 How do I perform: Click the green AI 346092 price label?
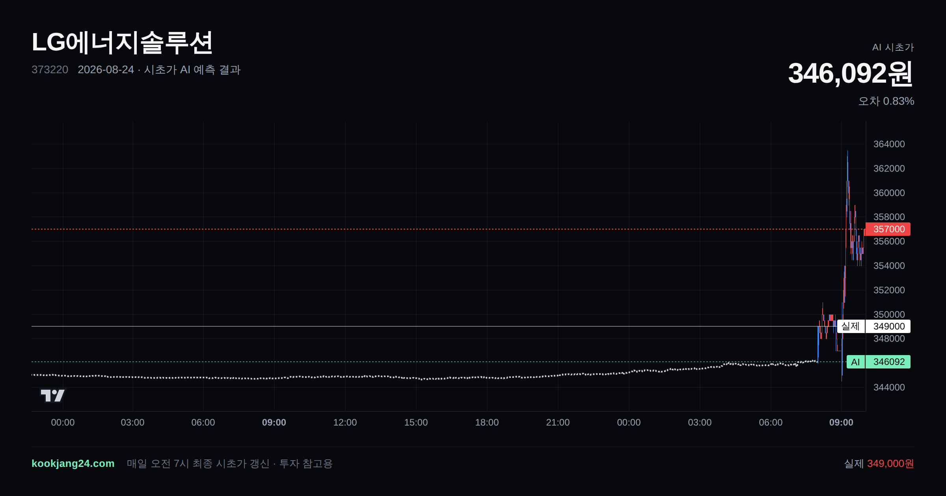(878, 362)
